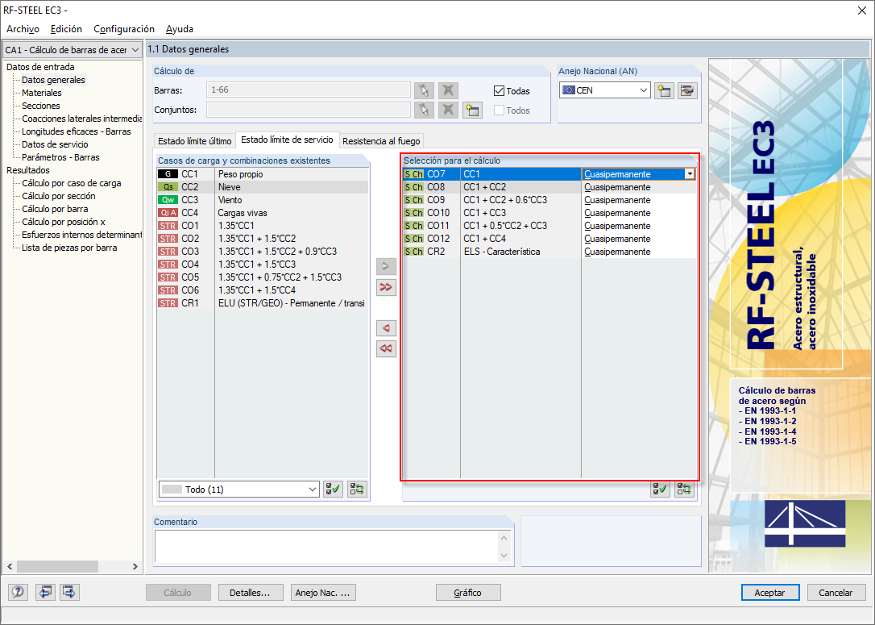Click inside the Comentario text field
The image size is (875, 625).
click(328, 546)
